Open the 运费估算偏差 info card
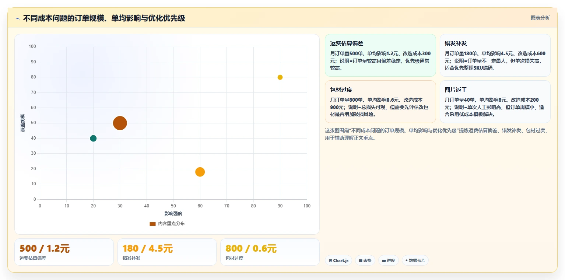Image resolution: width=565 pixels, height=280 pixels. click(380, 55)
